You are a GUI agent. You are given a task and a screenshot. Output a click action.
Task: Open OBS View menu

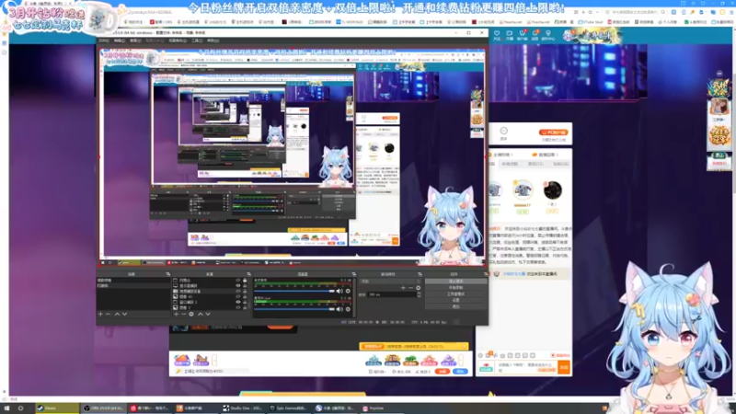[135, 40]
